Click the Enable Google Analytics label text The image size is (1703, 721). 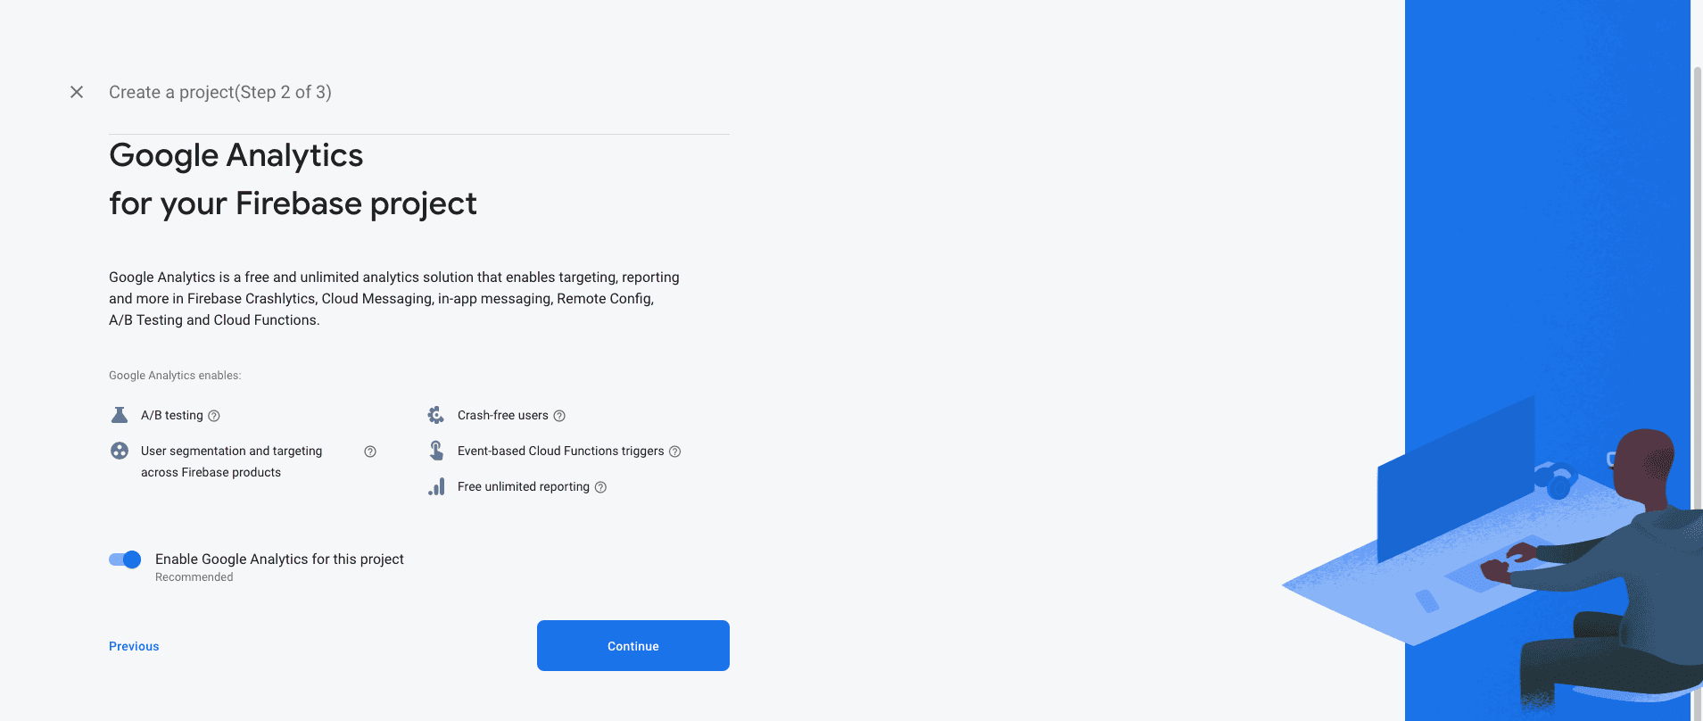279,559
